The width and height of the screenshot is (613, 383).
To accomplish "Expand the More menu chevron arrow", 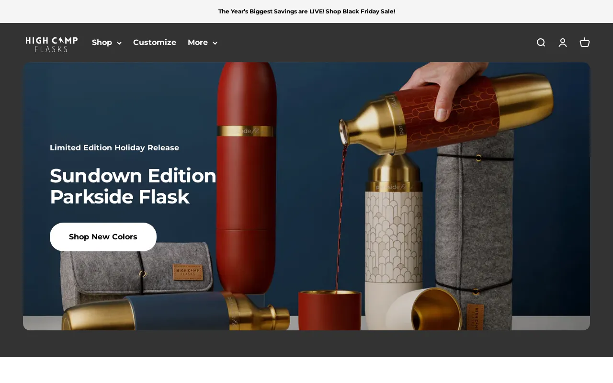I will point(215,43).
